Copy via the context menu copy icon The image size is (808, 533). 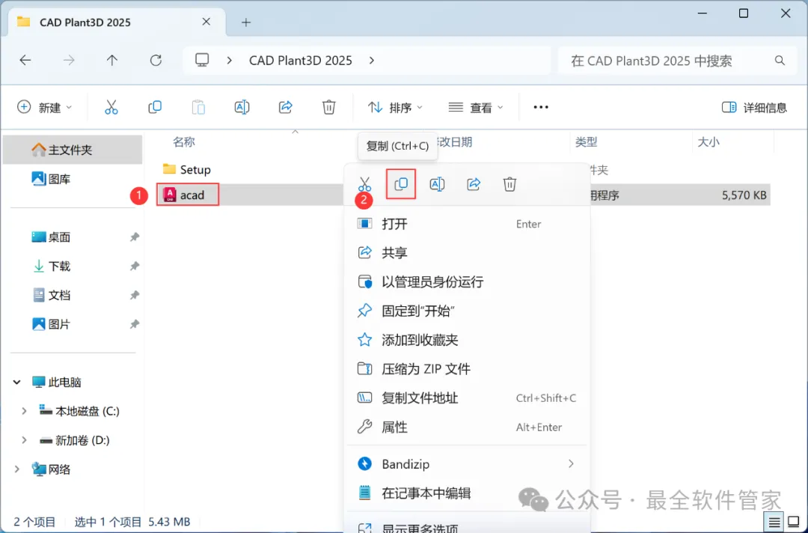(x=401, y=184)
